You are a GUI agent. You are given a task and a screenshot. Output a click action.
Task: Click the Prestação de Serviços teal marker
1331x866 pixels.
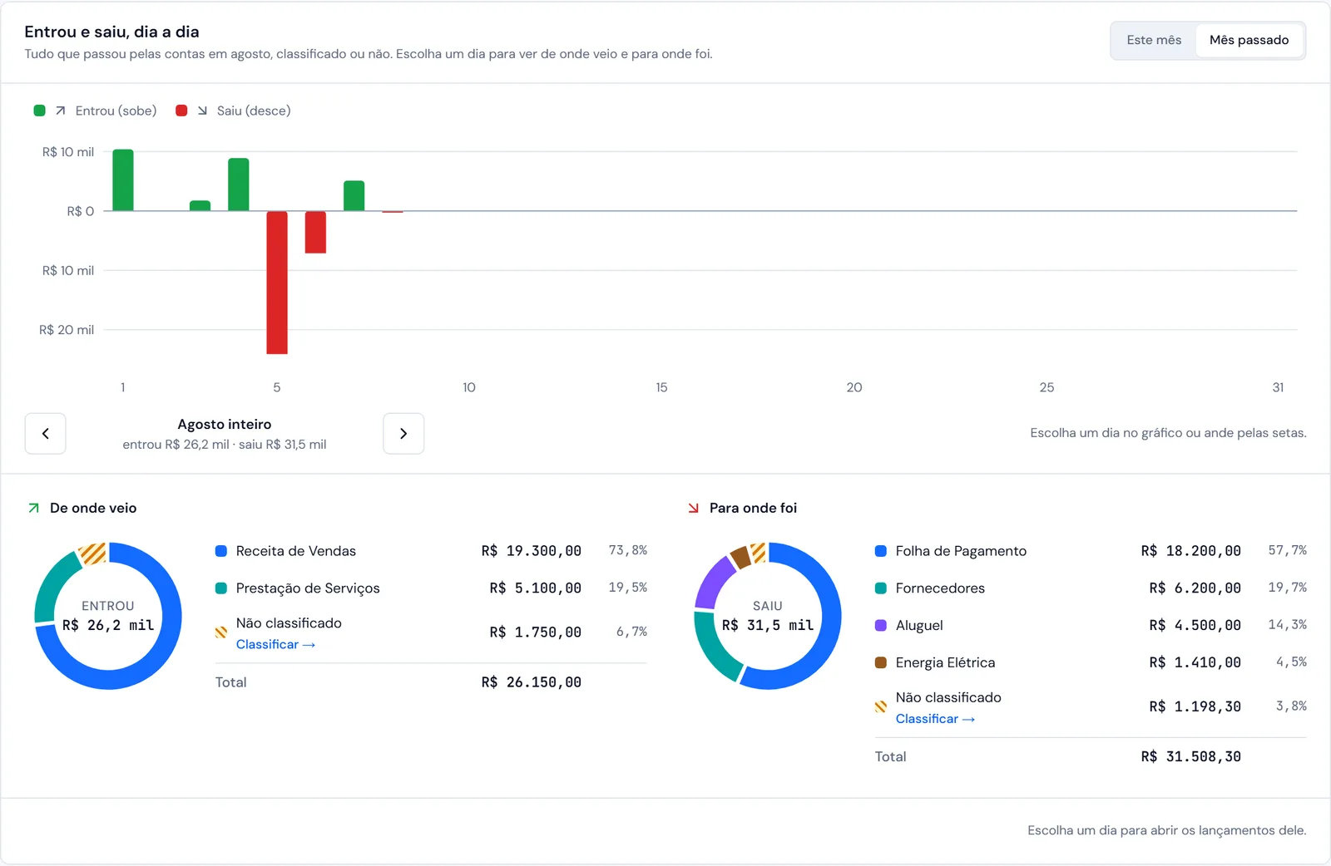coord(221,588)
